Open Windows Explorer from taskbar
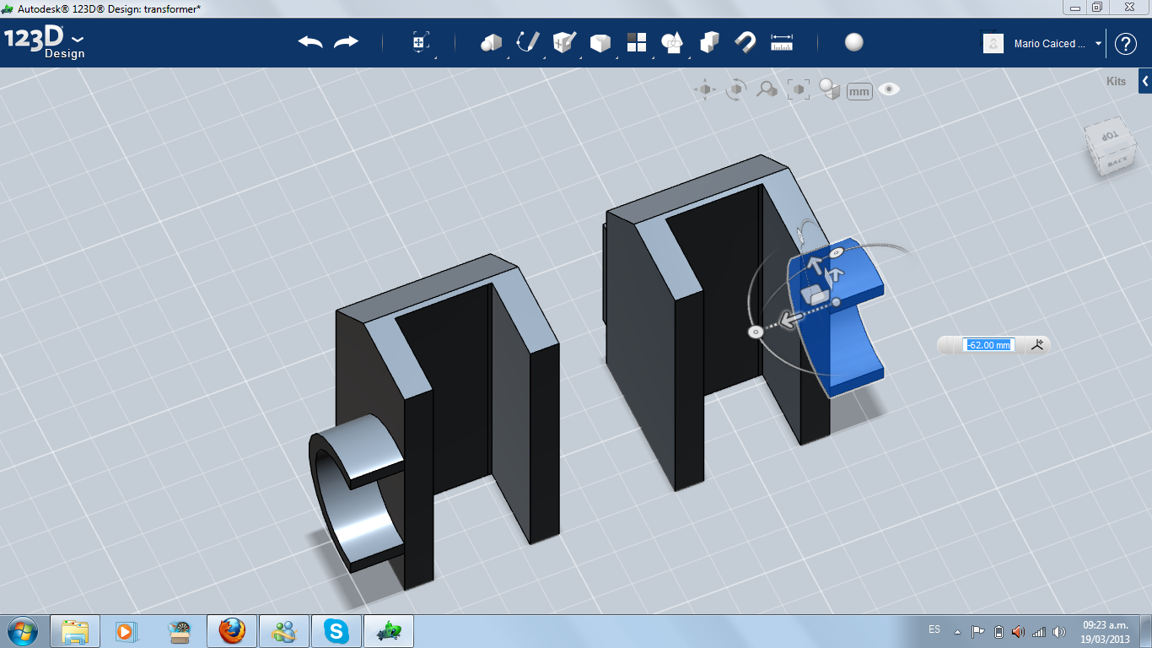Screen dimensions: 1152x648 [75, 631]
